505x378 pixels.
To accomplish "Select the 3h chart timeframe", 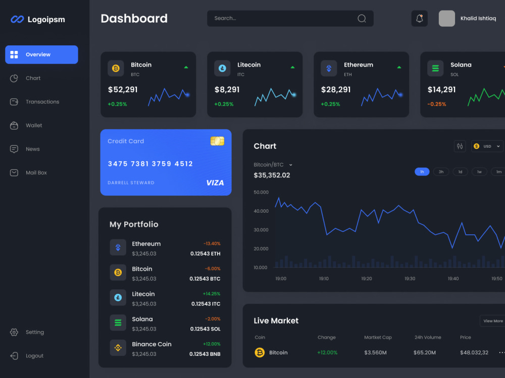I will pyautogui.click(x=441, y=172).
